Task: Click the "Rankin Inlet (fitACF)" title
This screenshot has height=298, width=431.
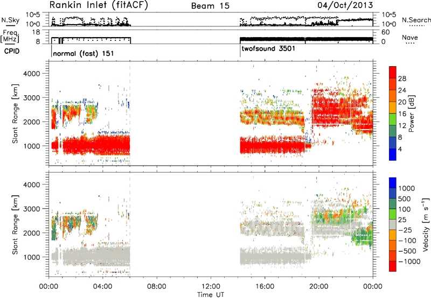Action: click(x=99, y=5)
